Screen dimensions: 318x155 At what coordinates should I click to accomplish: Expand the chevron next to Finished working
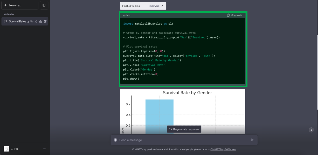tap(162, 6)
